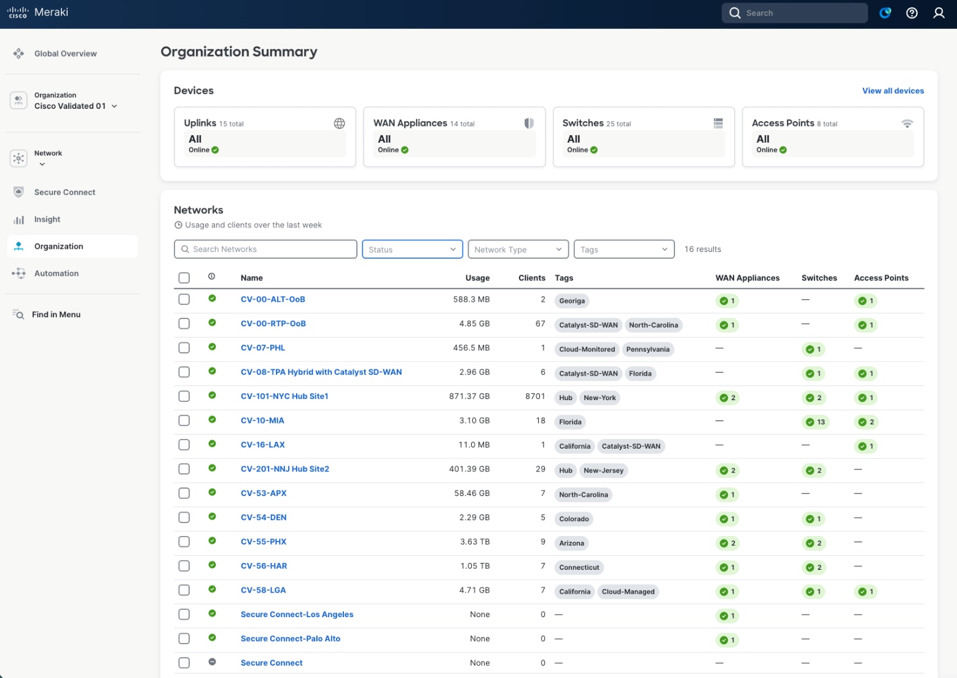Click the Network sidebar icon
Viewport: 957px width, 678px height.
click(18, 158)
